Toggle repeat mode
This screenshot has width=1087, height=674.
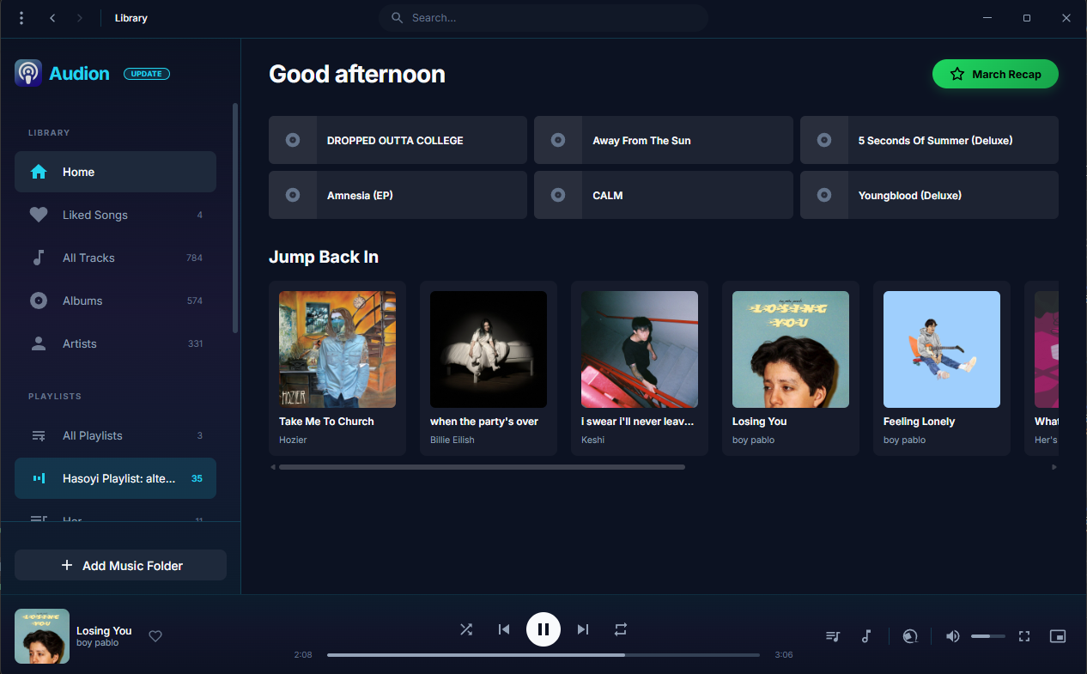pos(621,629)
